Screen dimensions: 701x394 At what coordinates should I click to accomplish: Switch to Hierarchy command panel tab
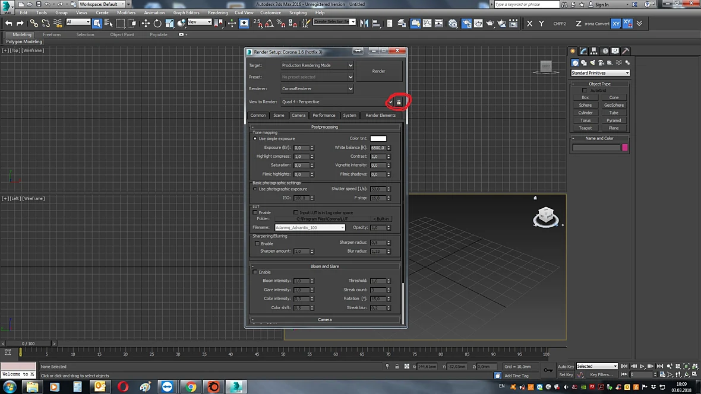(x=593, y=51)
